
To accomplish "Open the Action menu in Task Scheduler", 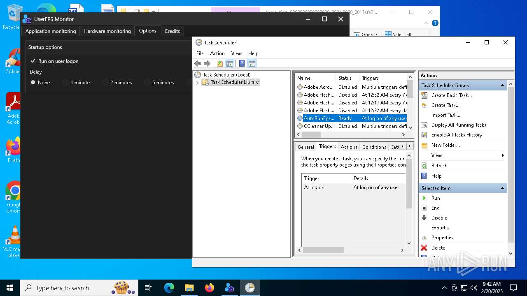I will (217, 53).
